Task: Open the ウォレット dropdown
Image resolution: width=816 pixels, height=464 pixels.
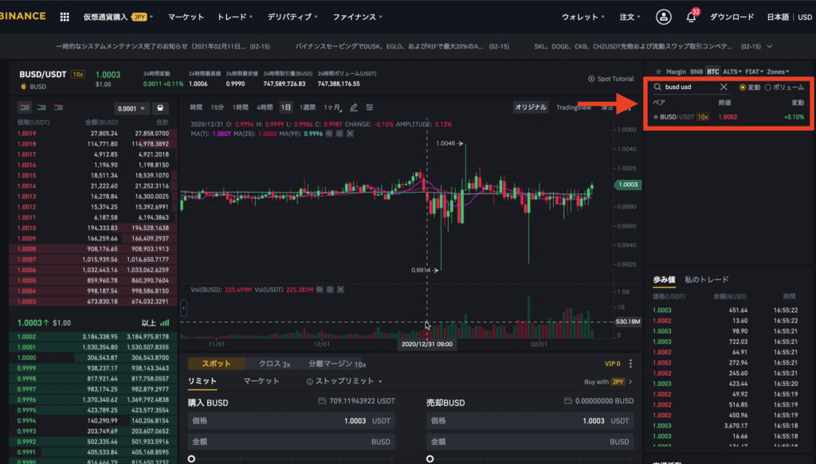Action: (583, 18)
